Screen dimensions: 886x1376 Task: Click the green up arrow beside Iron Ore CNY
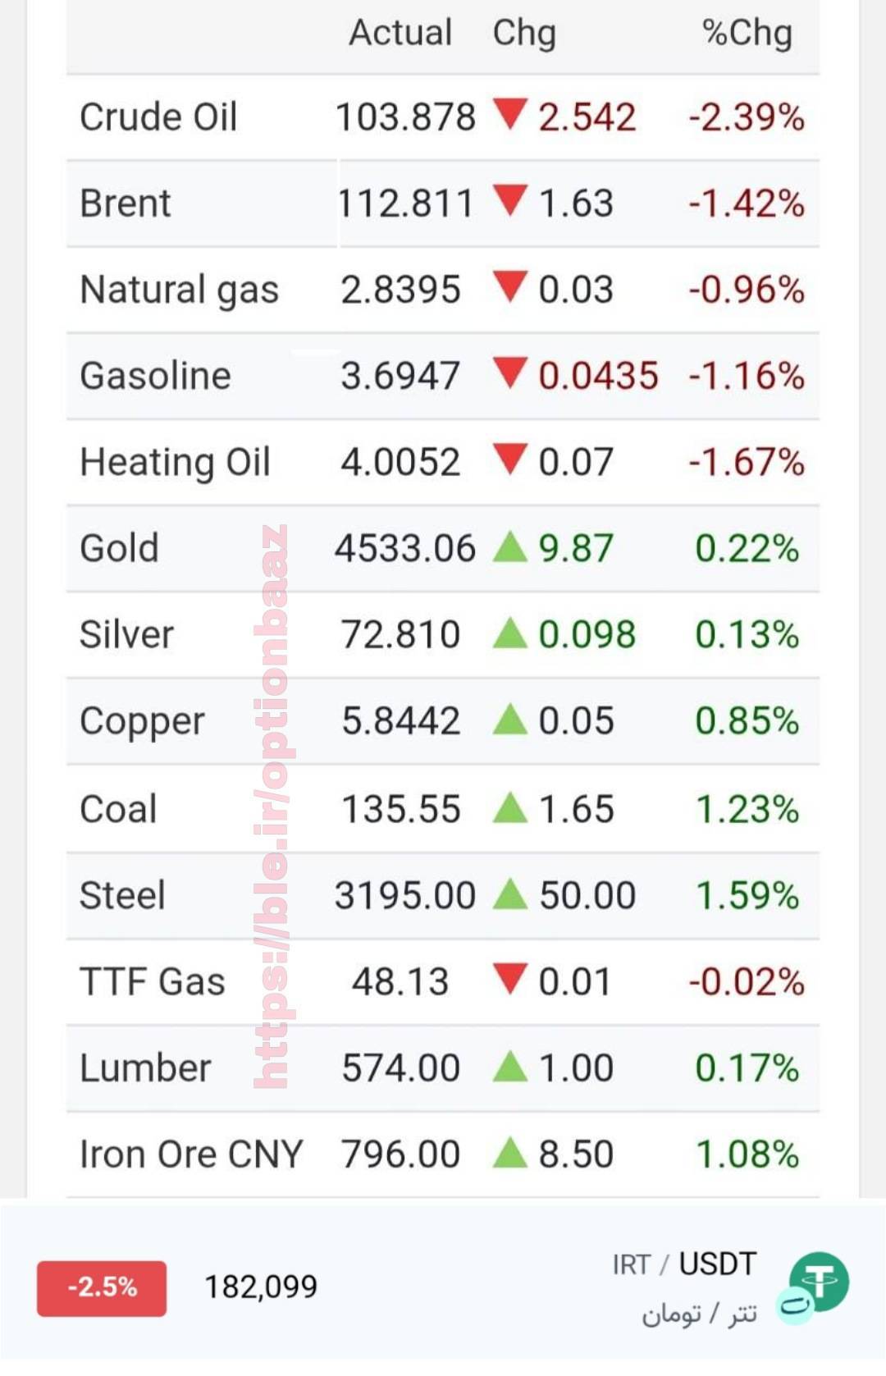[x=510, y=1152]
